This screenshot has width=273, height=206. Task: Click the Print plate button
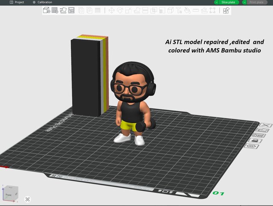pyautogui.click(x=256, y=2)
